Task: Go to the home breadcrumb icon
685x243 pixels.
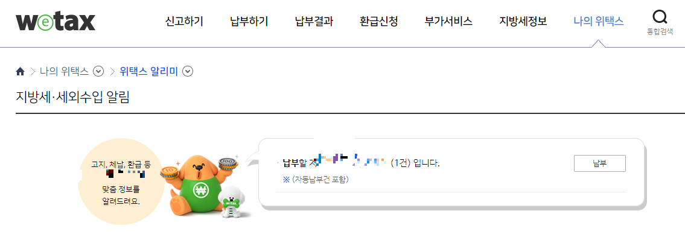Action: [20, 72]
